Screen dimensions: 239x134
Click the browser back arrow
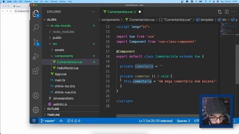coord(3,11)
